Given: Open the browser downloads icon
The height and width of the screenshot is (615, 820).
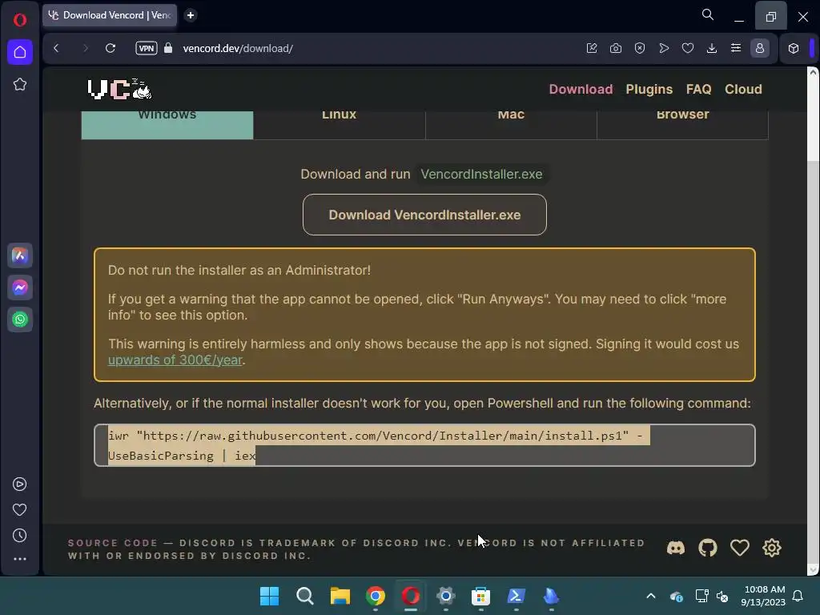Looking at the screenshot, I should 712,48.
